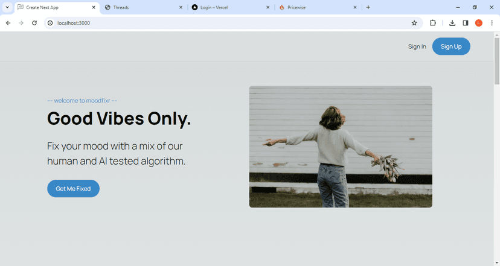This screenshot has width=500, height=266.
Task: Open a new tab with plus button
Action: [368, 7]
